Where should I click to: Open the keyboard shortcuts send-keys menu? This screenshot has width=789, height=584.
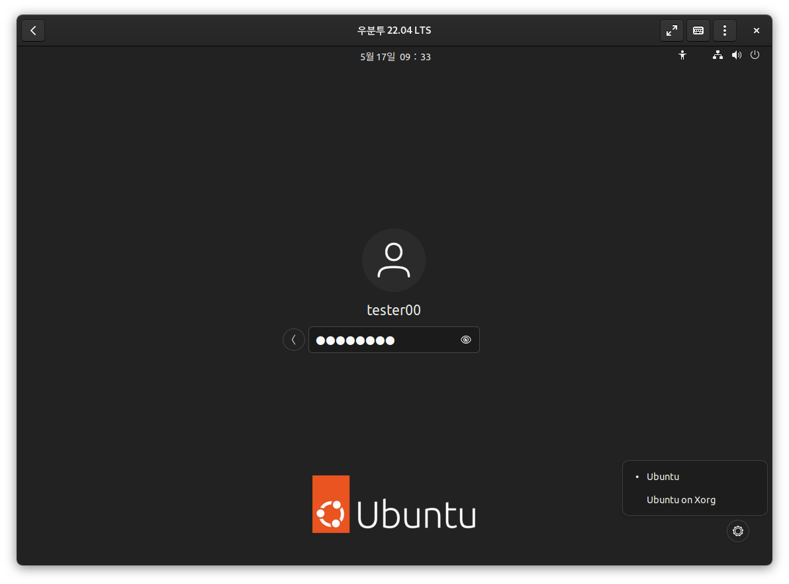click(x=698, y=30)
